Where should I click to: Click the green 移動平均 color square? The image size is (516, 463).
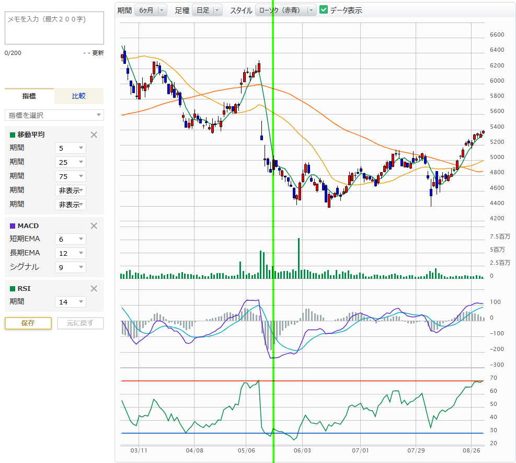point(13,135)
